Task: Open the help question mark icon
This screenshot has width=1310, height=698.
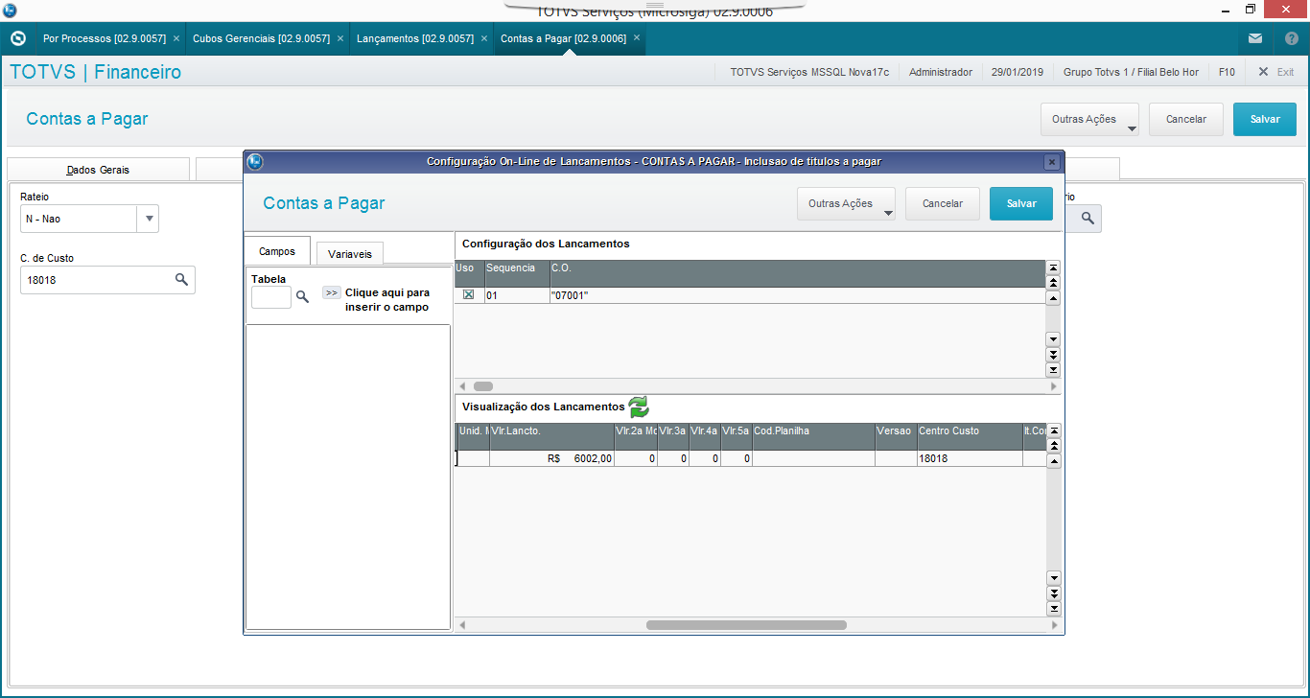Action: click(1291, 38)
